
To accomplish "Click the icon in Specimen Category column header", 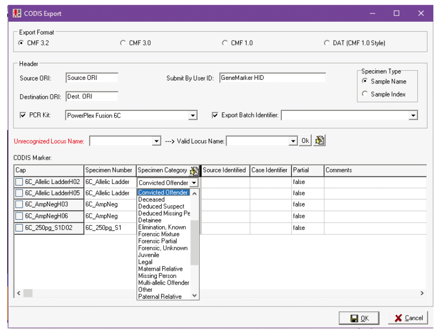I will tap(194, 170).
